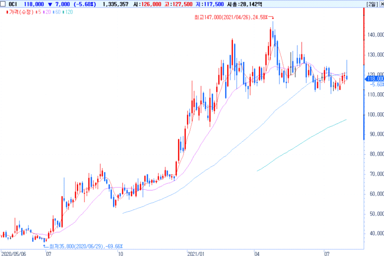Click the OCI stock name label
The image size is (384, 256).
(x=14, y=4)
